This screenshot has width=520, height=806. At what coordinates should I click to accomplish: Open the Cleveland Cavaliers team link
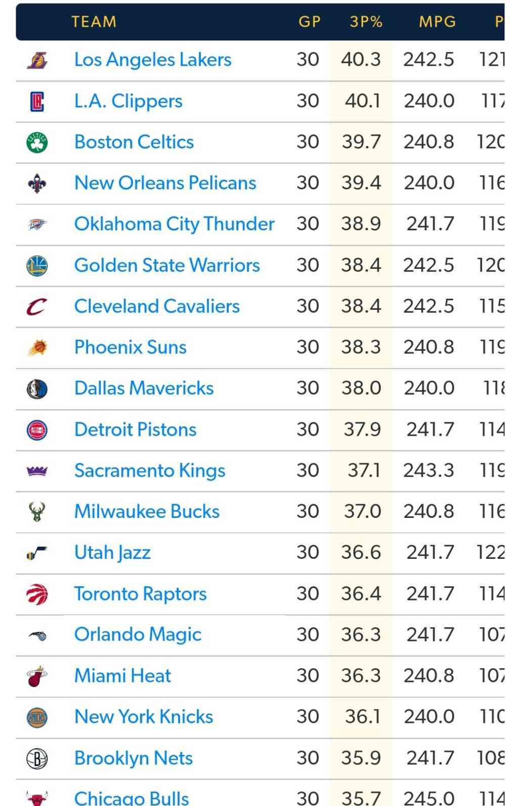tap(157, 306)
